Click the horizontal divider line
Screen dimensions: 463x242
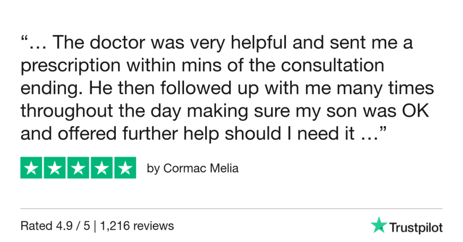tap(231, 209)
